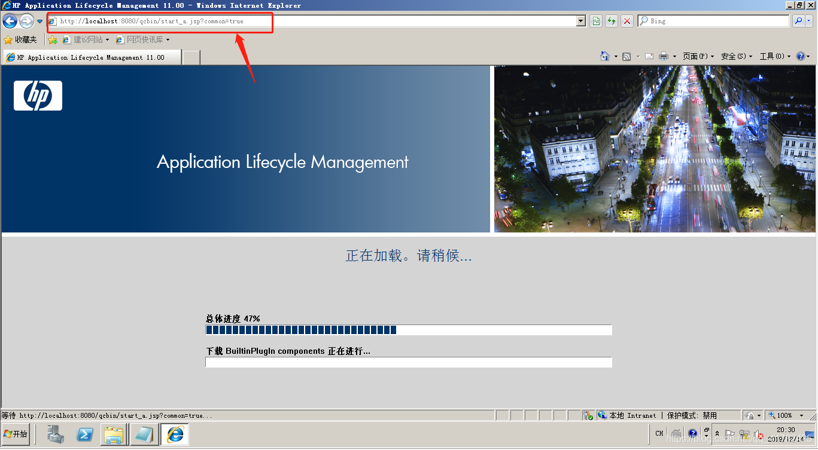Open the 页面(P) page menu
This screenshot has width=818, height=450.
click(698, 56)
